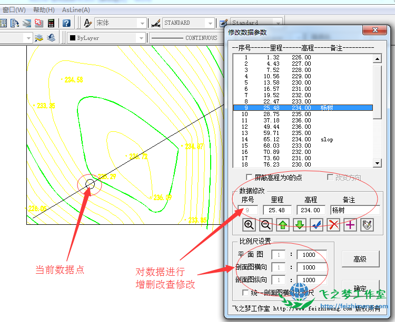Toggle 屏蔽高程为0的点 checkbox
Viewport: 395px width, 322px height.
[x=249, y=177]
